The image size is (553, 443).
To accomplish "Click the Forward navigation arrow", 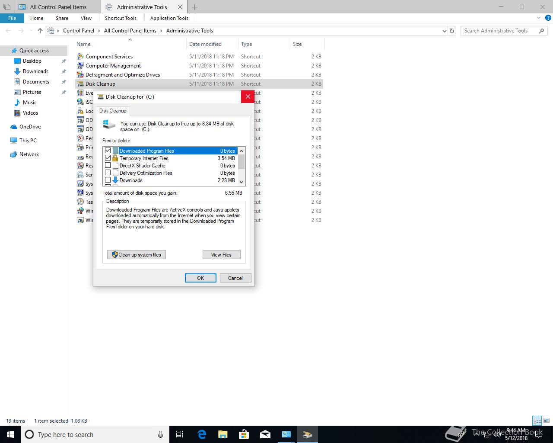I will click(x=21, y=31).
